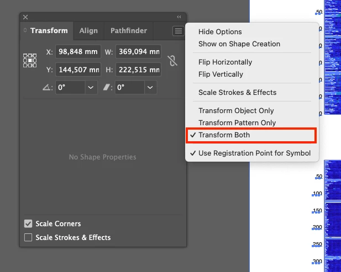Enable Scale Strokes & Effects checkbox
Viewport: 341px width, 272px height.
28,237
